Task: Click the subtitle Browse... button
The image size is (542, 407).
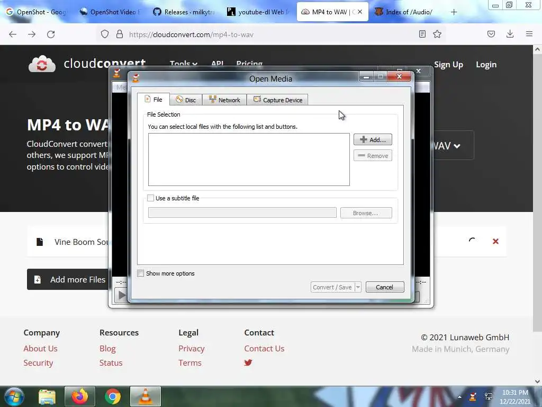Action: tap(366, 213)
